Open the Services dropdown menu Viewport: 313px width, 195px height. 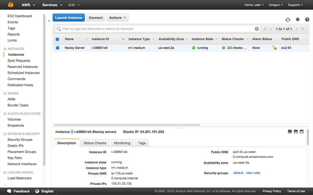[52, 5]
